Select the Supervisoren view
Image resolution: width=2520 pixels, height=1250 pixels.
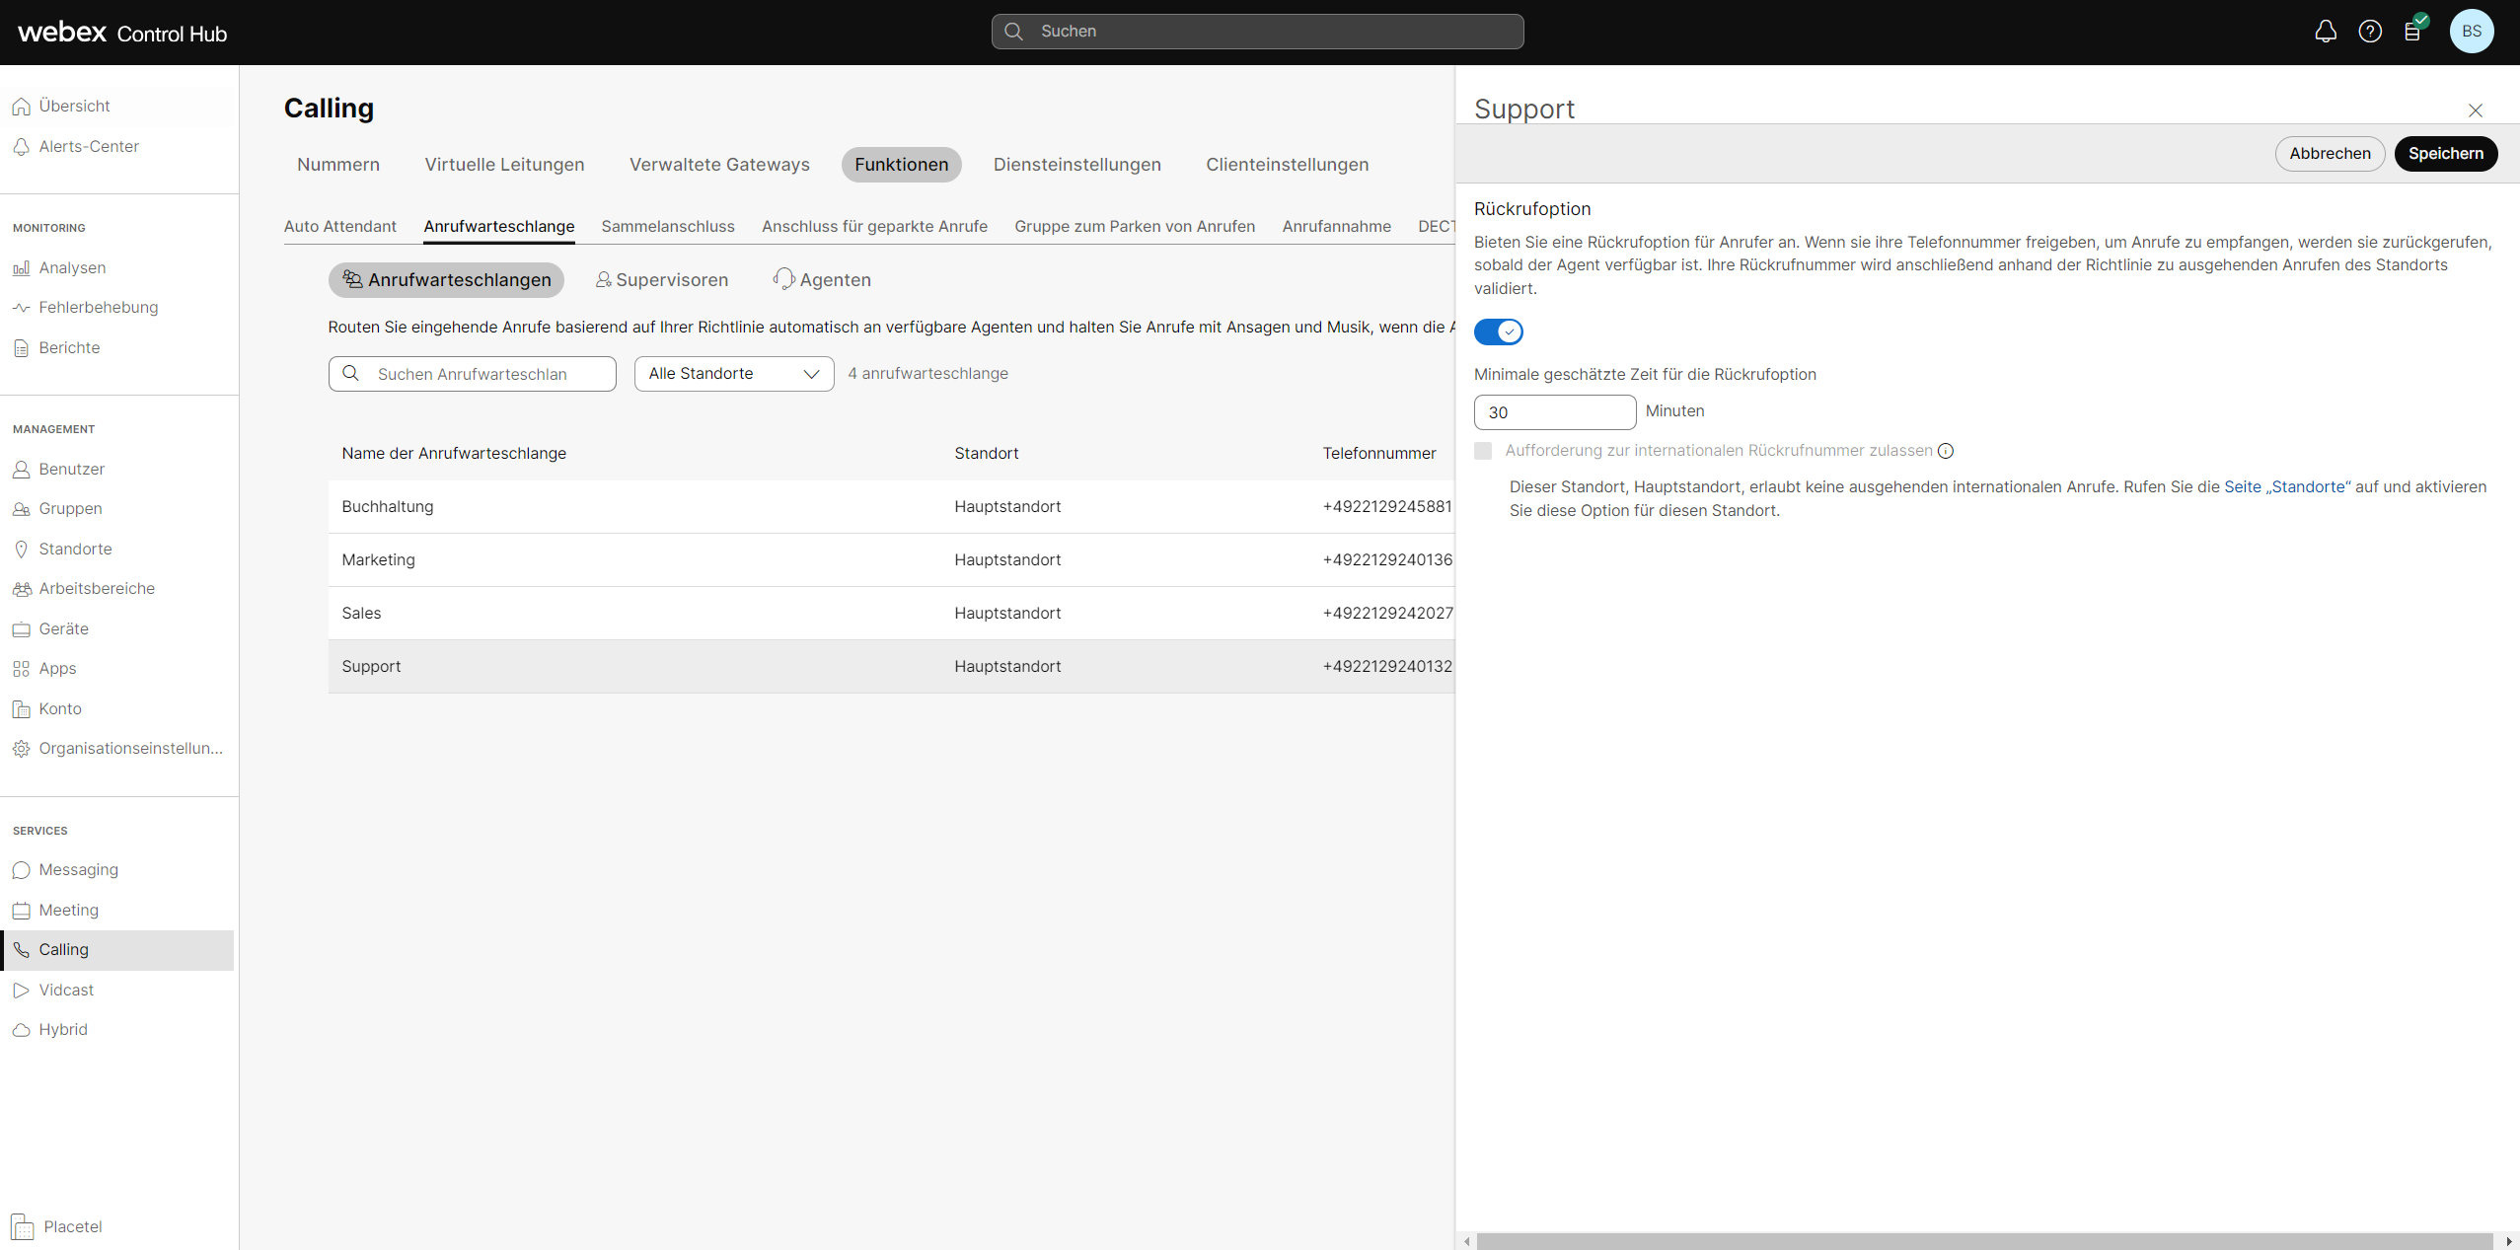pyautogui.click(x=661, y=280)
